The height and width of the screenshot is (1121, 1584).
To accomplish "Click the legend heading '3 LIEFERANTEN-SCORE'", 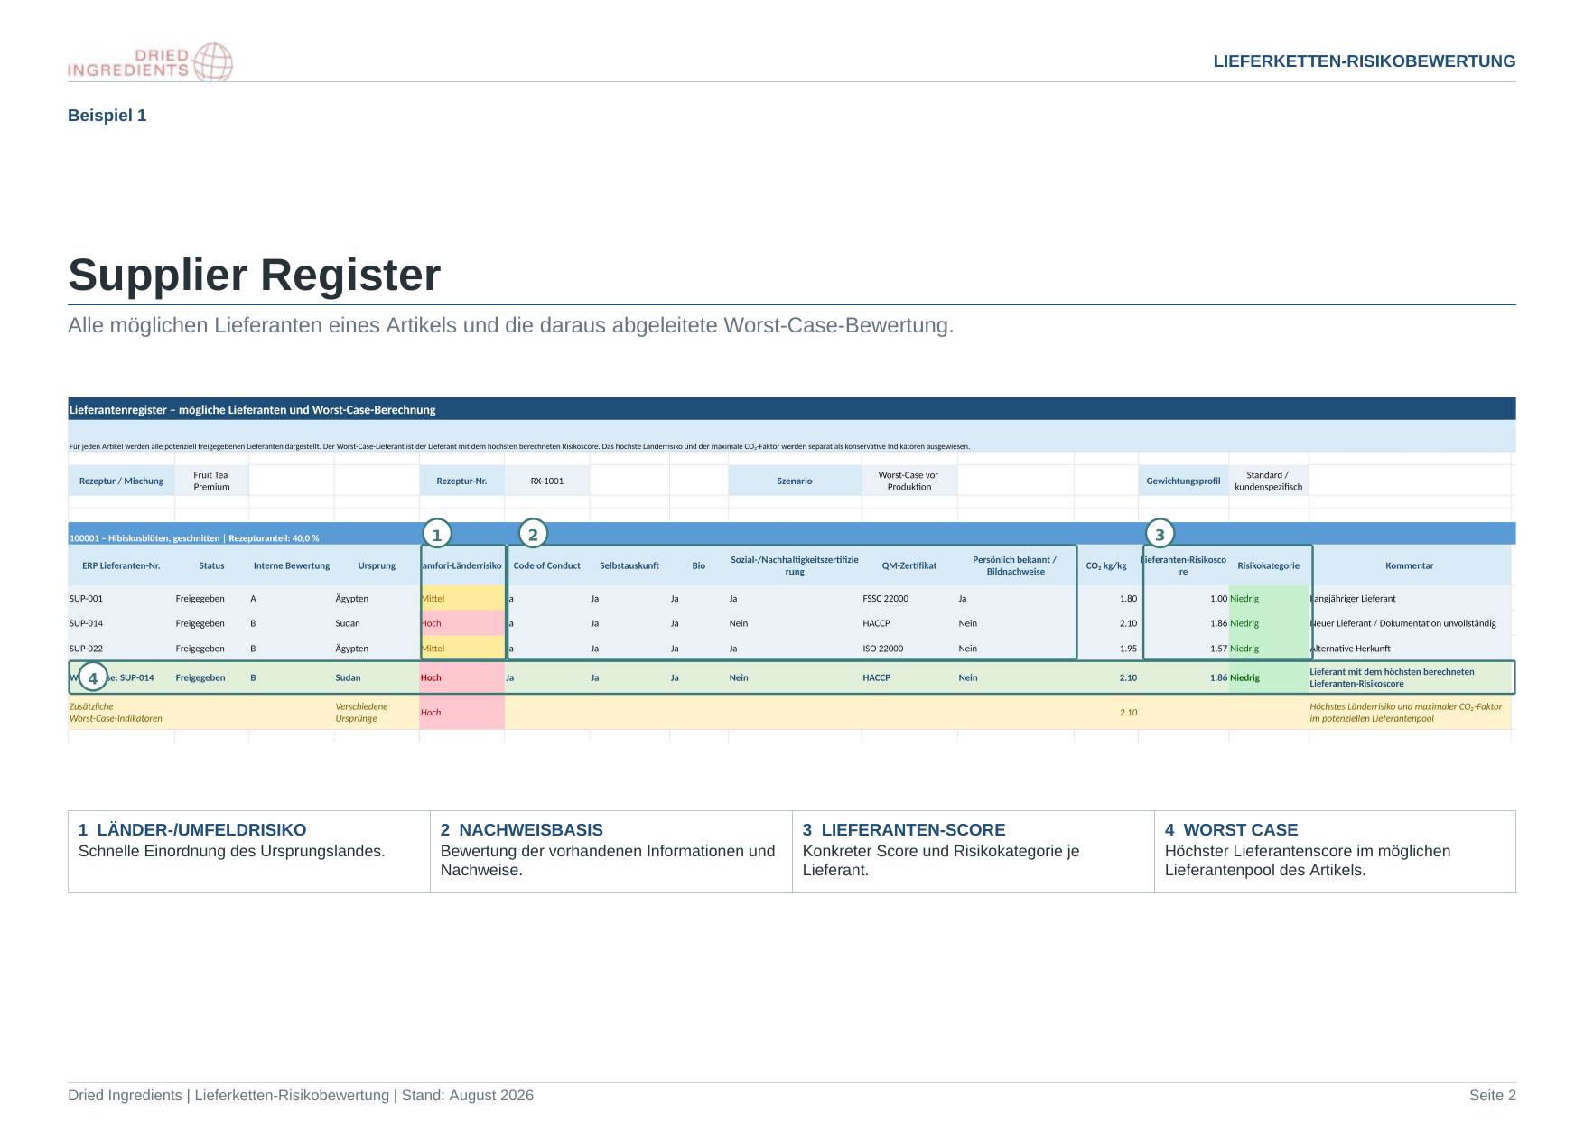I will click(x=904, y=830).
